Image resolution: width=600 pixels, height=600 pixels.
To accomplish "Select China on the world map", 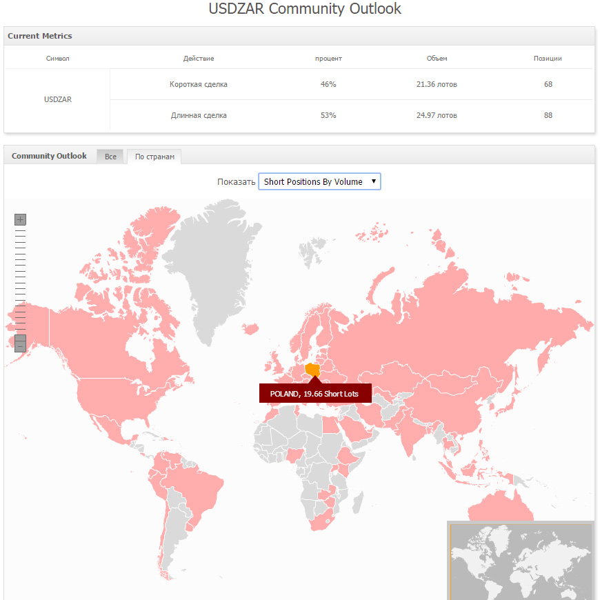I will pos(448,406).
